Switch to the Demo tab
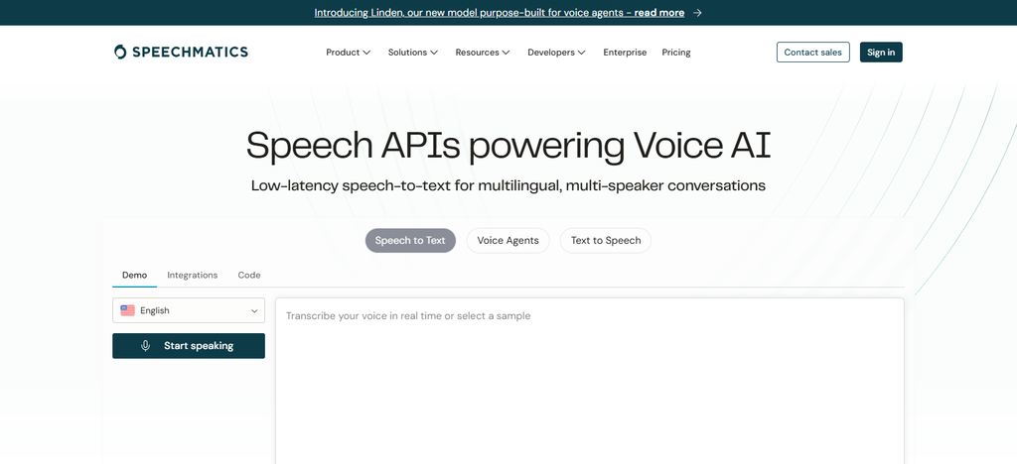The image size is (1017, 464). point(135,275)
